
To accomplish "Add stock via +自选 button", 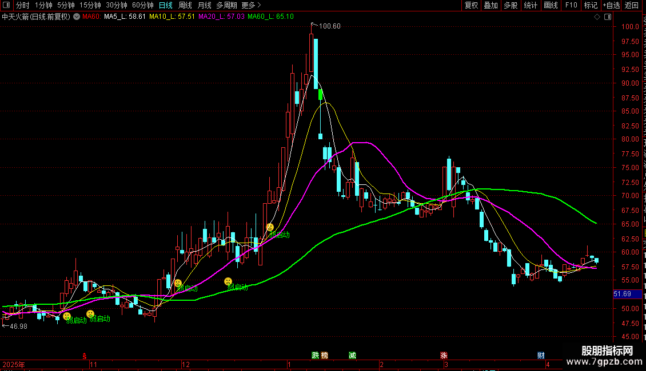I will [x=611, y=5].
